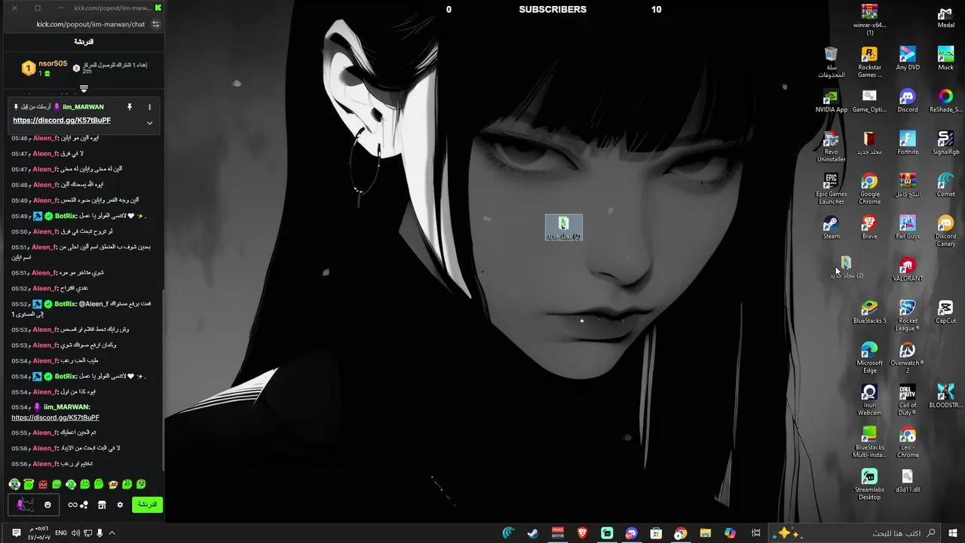
Task: Open site settings icon in address bar
Action: point(155,24)
